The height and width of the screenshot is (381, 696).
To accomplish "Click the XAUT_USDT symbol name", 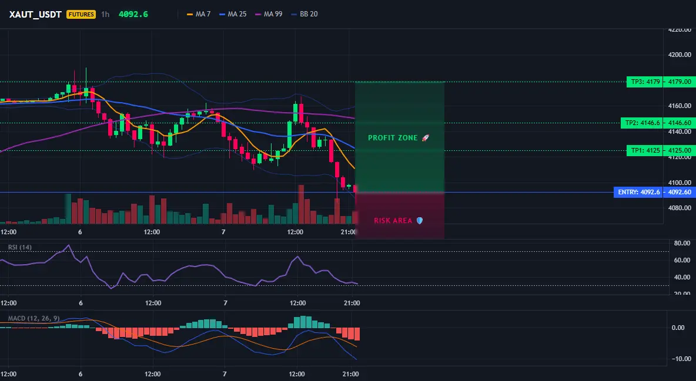I will point(35,14).
